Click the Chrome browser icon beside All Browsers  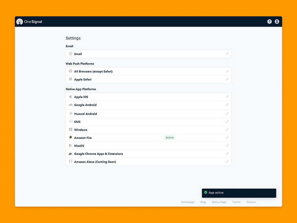pos(70,71)
